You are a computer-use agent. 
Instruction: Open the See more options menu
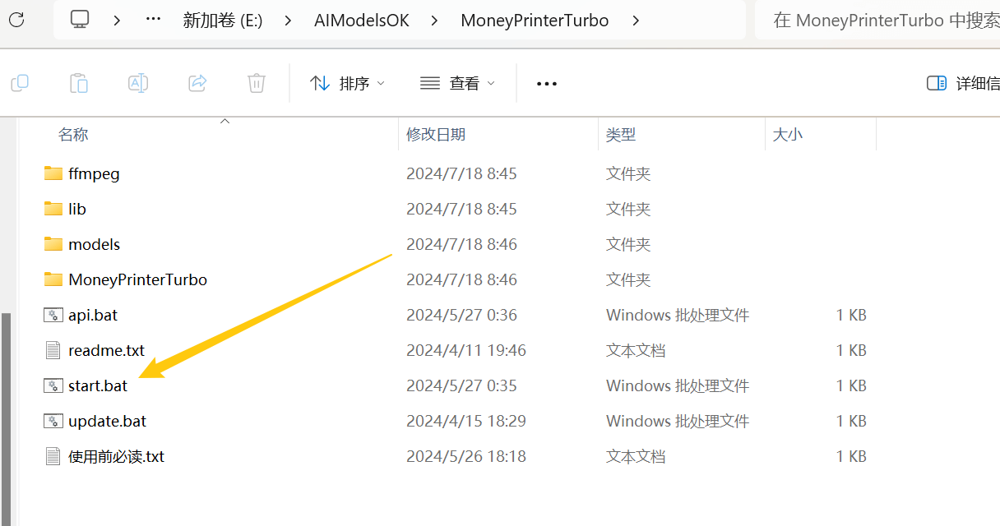pyautogui.click(x=547, y=83)
